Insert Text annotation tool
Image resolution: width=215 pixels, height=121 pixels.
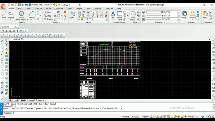(113, 15)
